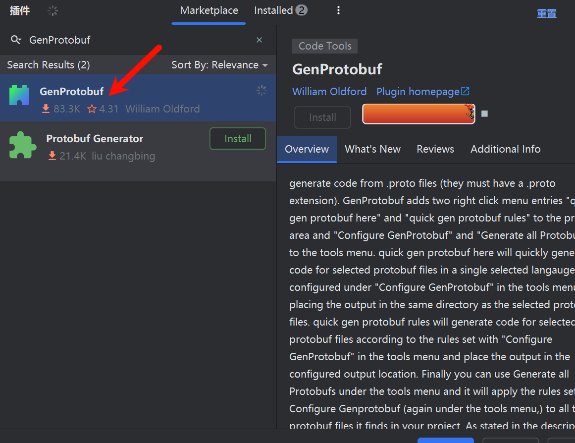Open the Sort By Relevance dropdown
Viewport: 575px width, 443px height.
pyautogui.click(x=219, y=65)
